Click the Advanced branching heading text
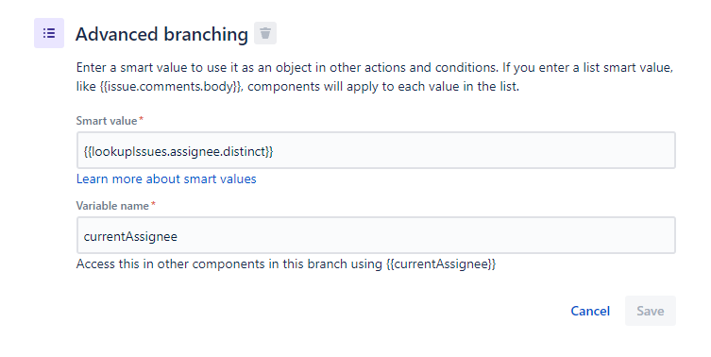711x357 pixels. pos(161,35)
